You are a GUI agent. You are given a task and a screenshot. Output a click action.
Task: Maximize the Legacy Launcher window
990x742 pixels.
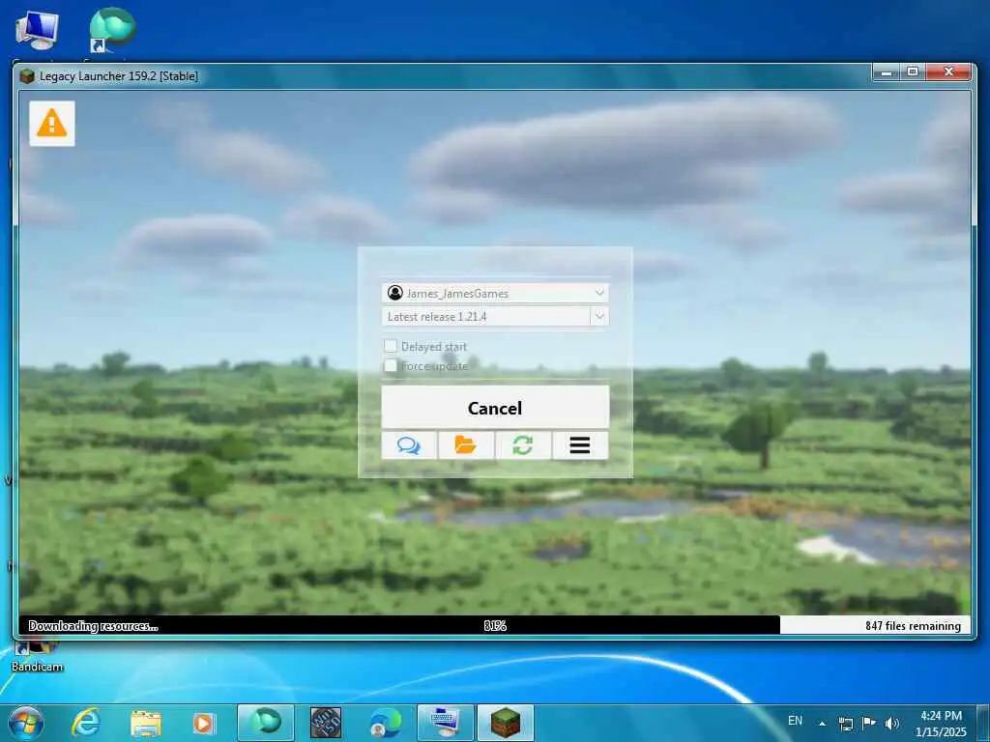pos(913,72)
